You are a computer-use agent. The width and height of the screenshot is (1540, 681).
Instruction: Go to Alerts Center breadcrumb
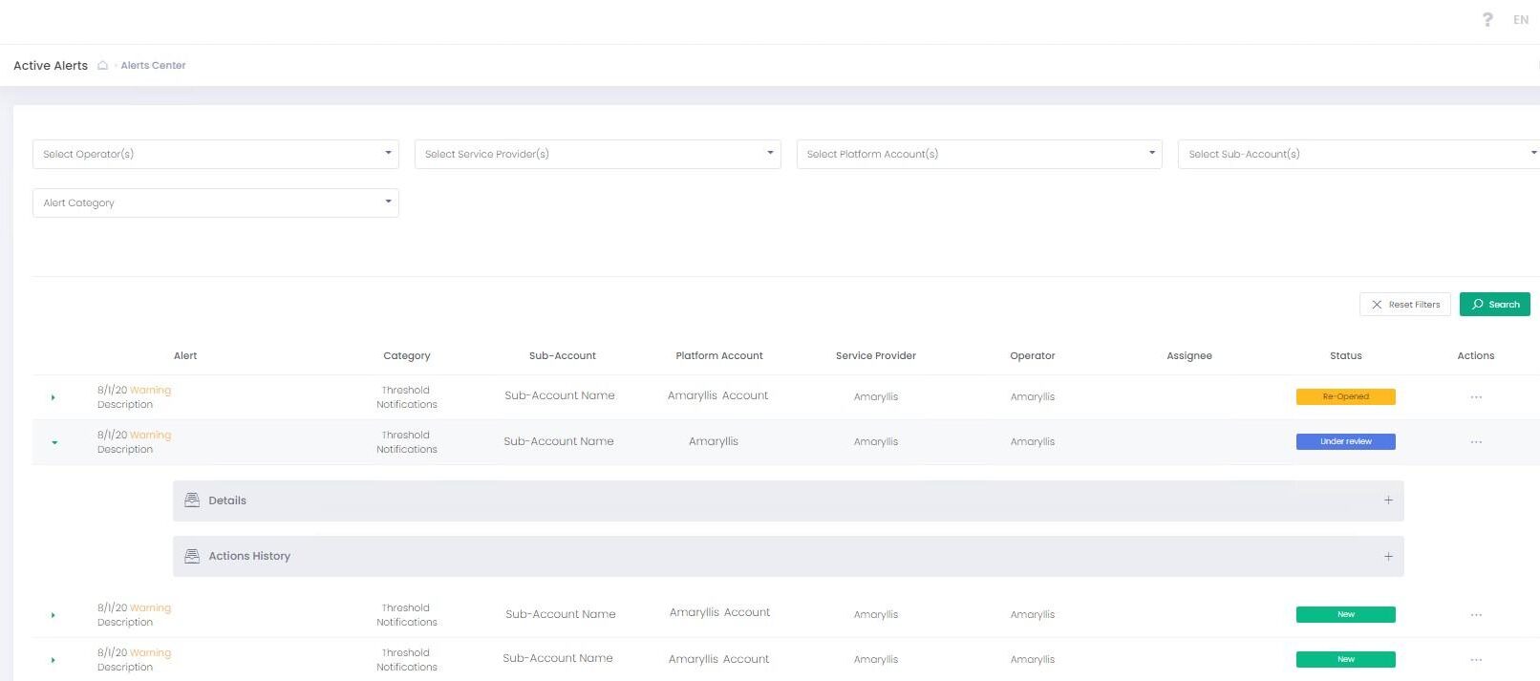point(153,66)
